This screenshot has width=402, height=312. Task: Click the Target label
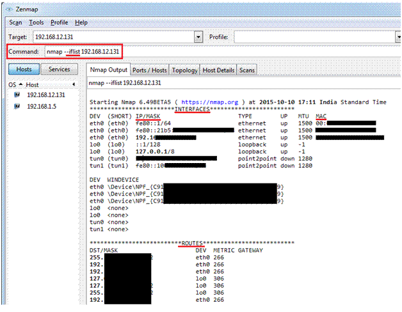17,37
